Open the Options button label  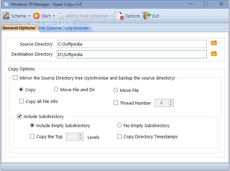tap(132, 16)
